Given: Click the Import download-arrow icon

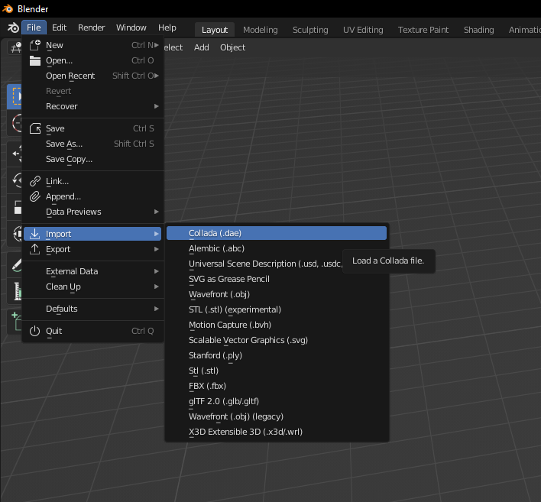Looking at the screenshot, I should [35, 234].
